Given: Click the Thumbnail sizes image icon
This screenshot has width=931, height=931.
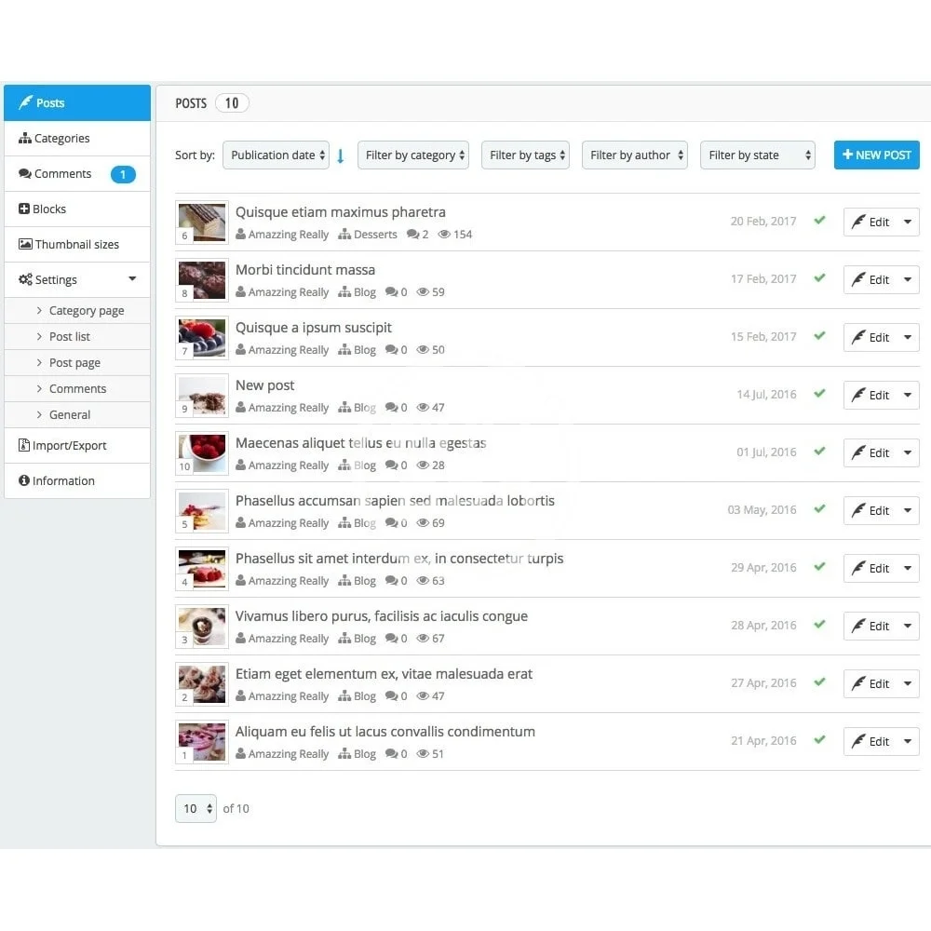Looking at the screenshot, I should (25, 245).
